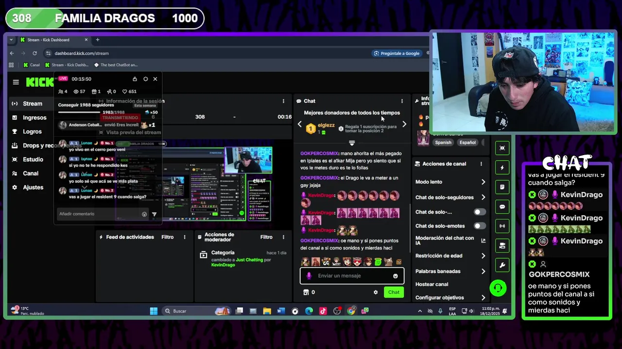Open the live overlay settings gear
622x349 pixels.
click(145, 79)
